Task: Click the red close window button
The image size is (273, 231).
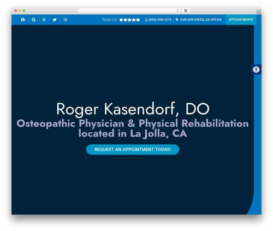Action: 16,11
